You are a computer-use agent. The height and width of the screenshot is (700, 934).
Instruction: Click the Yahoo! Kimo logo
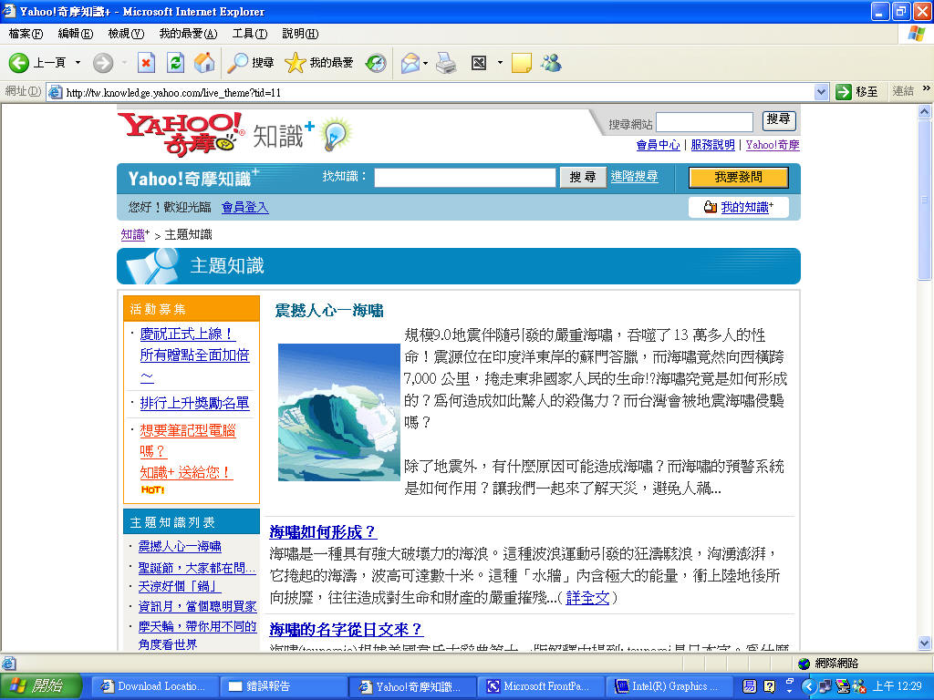coord(182,134)
